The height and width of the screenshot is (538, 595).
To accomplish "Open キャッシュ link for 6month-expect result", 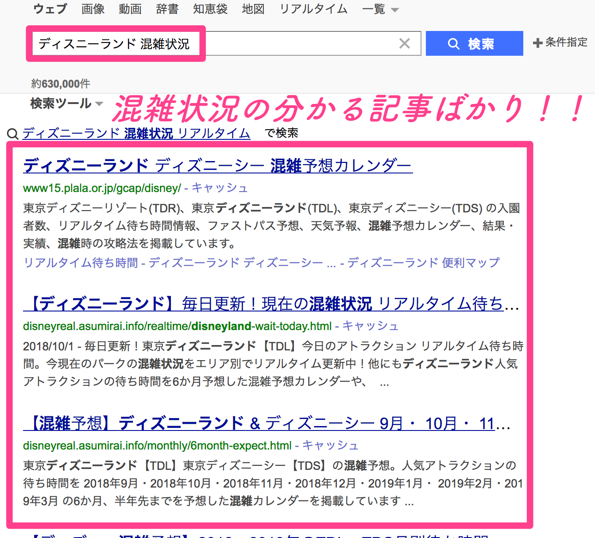I will pyautogui.click(x=330, y=445).
